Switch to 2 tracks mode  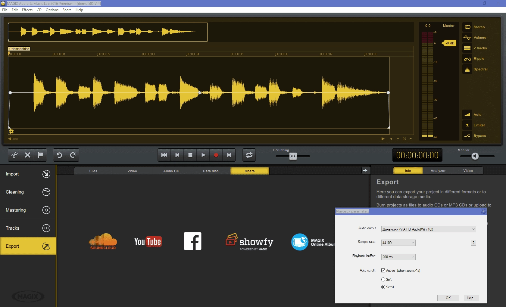[467, 48]
